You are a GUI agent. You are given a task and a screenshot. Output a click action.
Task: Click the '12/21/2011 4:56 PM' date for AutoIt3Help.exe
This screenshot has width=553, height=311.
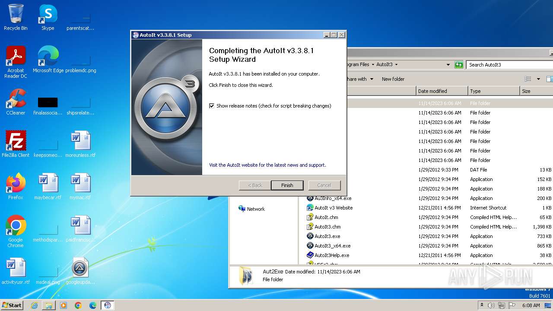point(439,255)
